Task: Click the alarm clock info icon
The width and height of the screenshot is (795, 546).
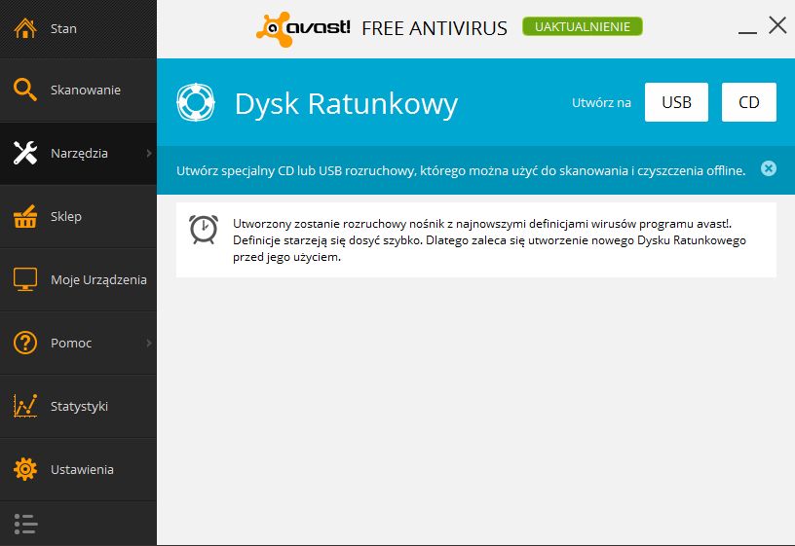Action: click(x=204, y=230)
